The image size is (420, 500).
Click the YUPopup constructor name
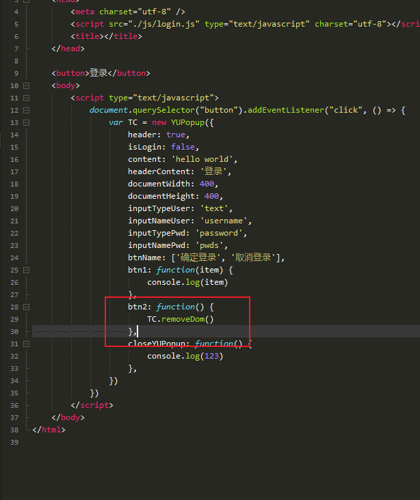[188, 122]
